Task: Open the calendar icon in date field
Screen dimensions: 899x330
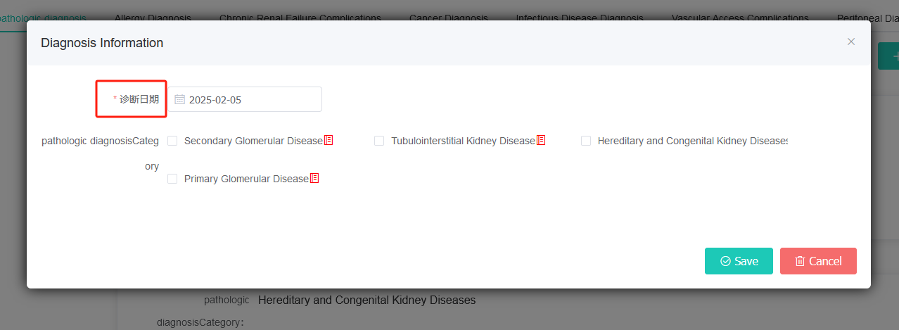Action: pos(179,100)
